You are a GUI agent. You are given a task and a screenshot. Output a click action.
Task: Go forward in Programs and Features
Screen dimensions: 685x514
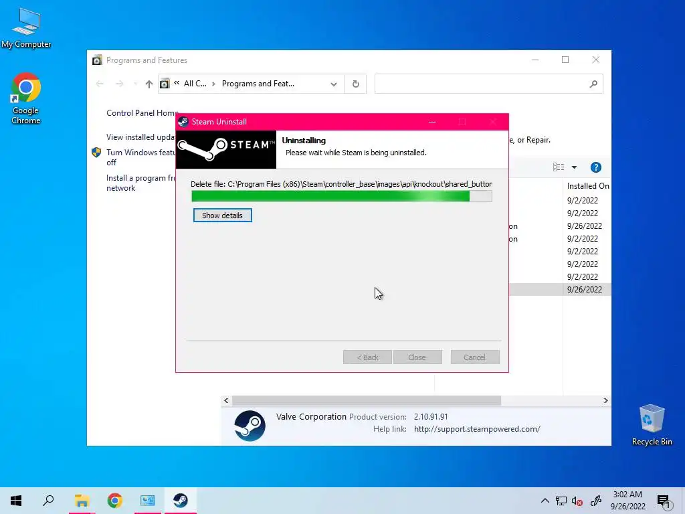pos(119,84)
